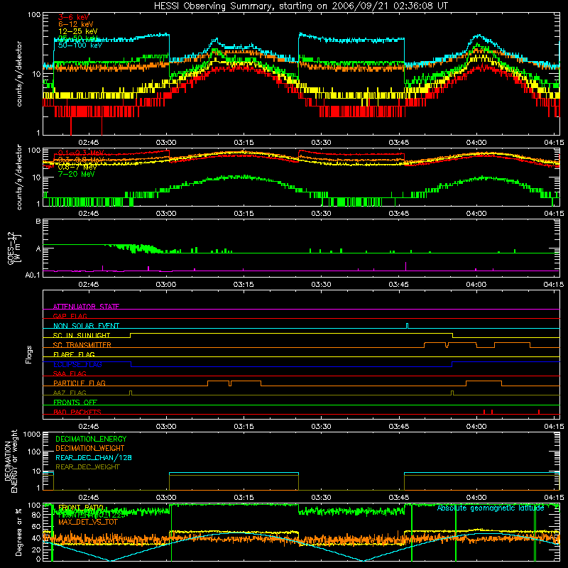This screenshot has width=568, height=568.
Task: Select the ECLIPSE_FLAG label
Action: click(77, 364)
